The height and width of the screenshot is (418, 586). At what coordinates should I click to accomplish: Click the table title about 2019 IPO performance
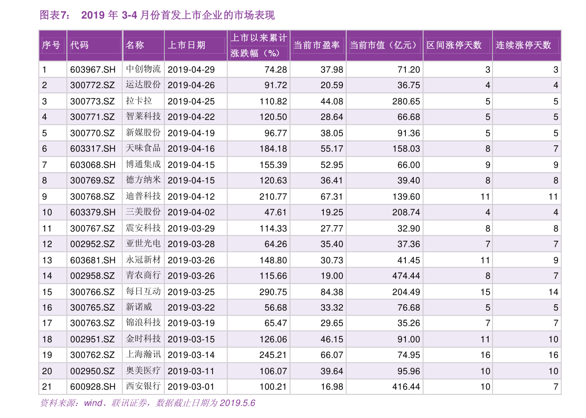tap(177, 15)
